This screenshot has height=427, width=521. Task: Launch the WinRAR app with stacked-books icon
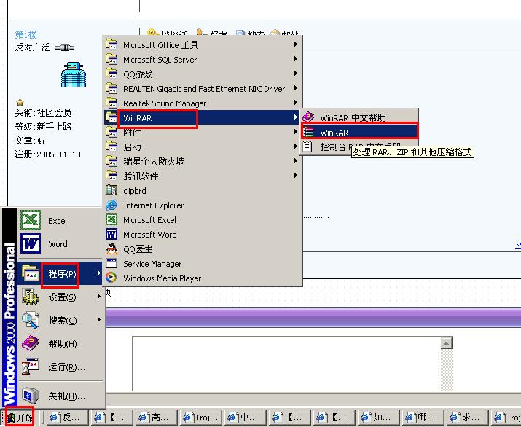coord(359,132)
